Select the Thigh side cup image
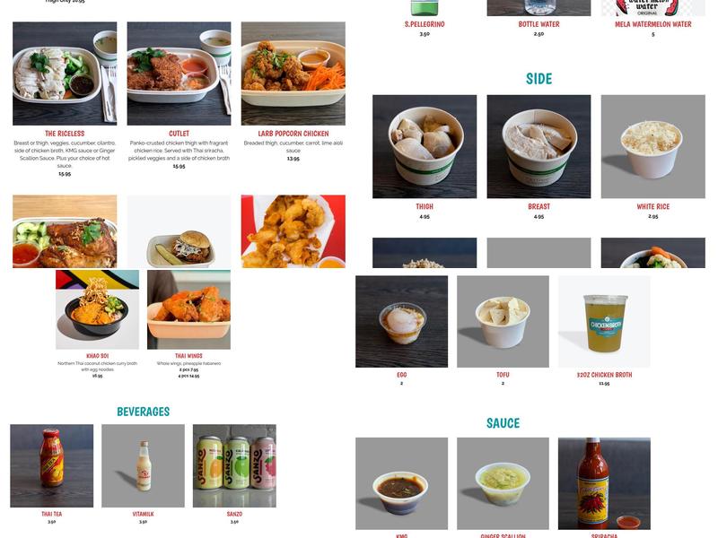The height and width of the screenshot is (538, 718). 425,146
